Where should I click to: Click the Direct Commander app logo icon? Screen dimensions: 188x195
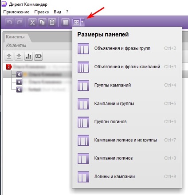4,4
